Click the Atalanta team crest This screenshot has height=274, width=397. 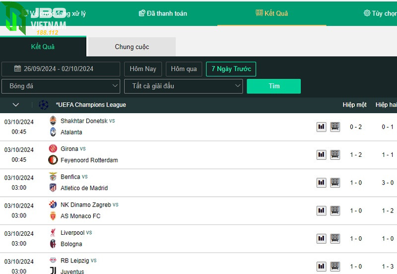[x=53, y=132]
